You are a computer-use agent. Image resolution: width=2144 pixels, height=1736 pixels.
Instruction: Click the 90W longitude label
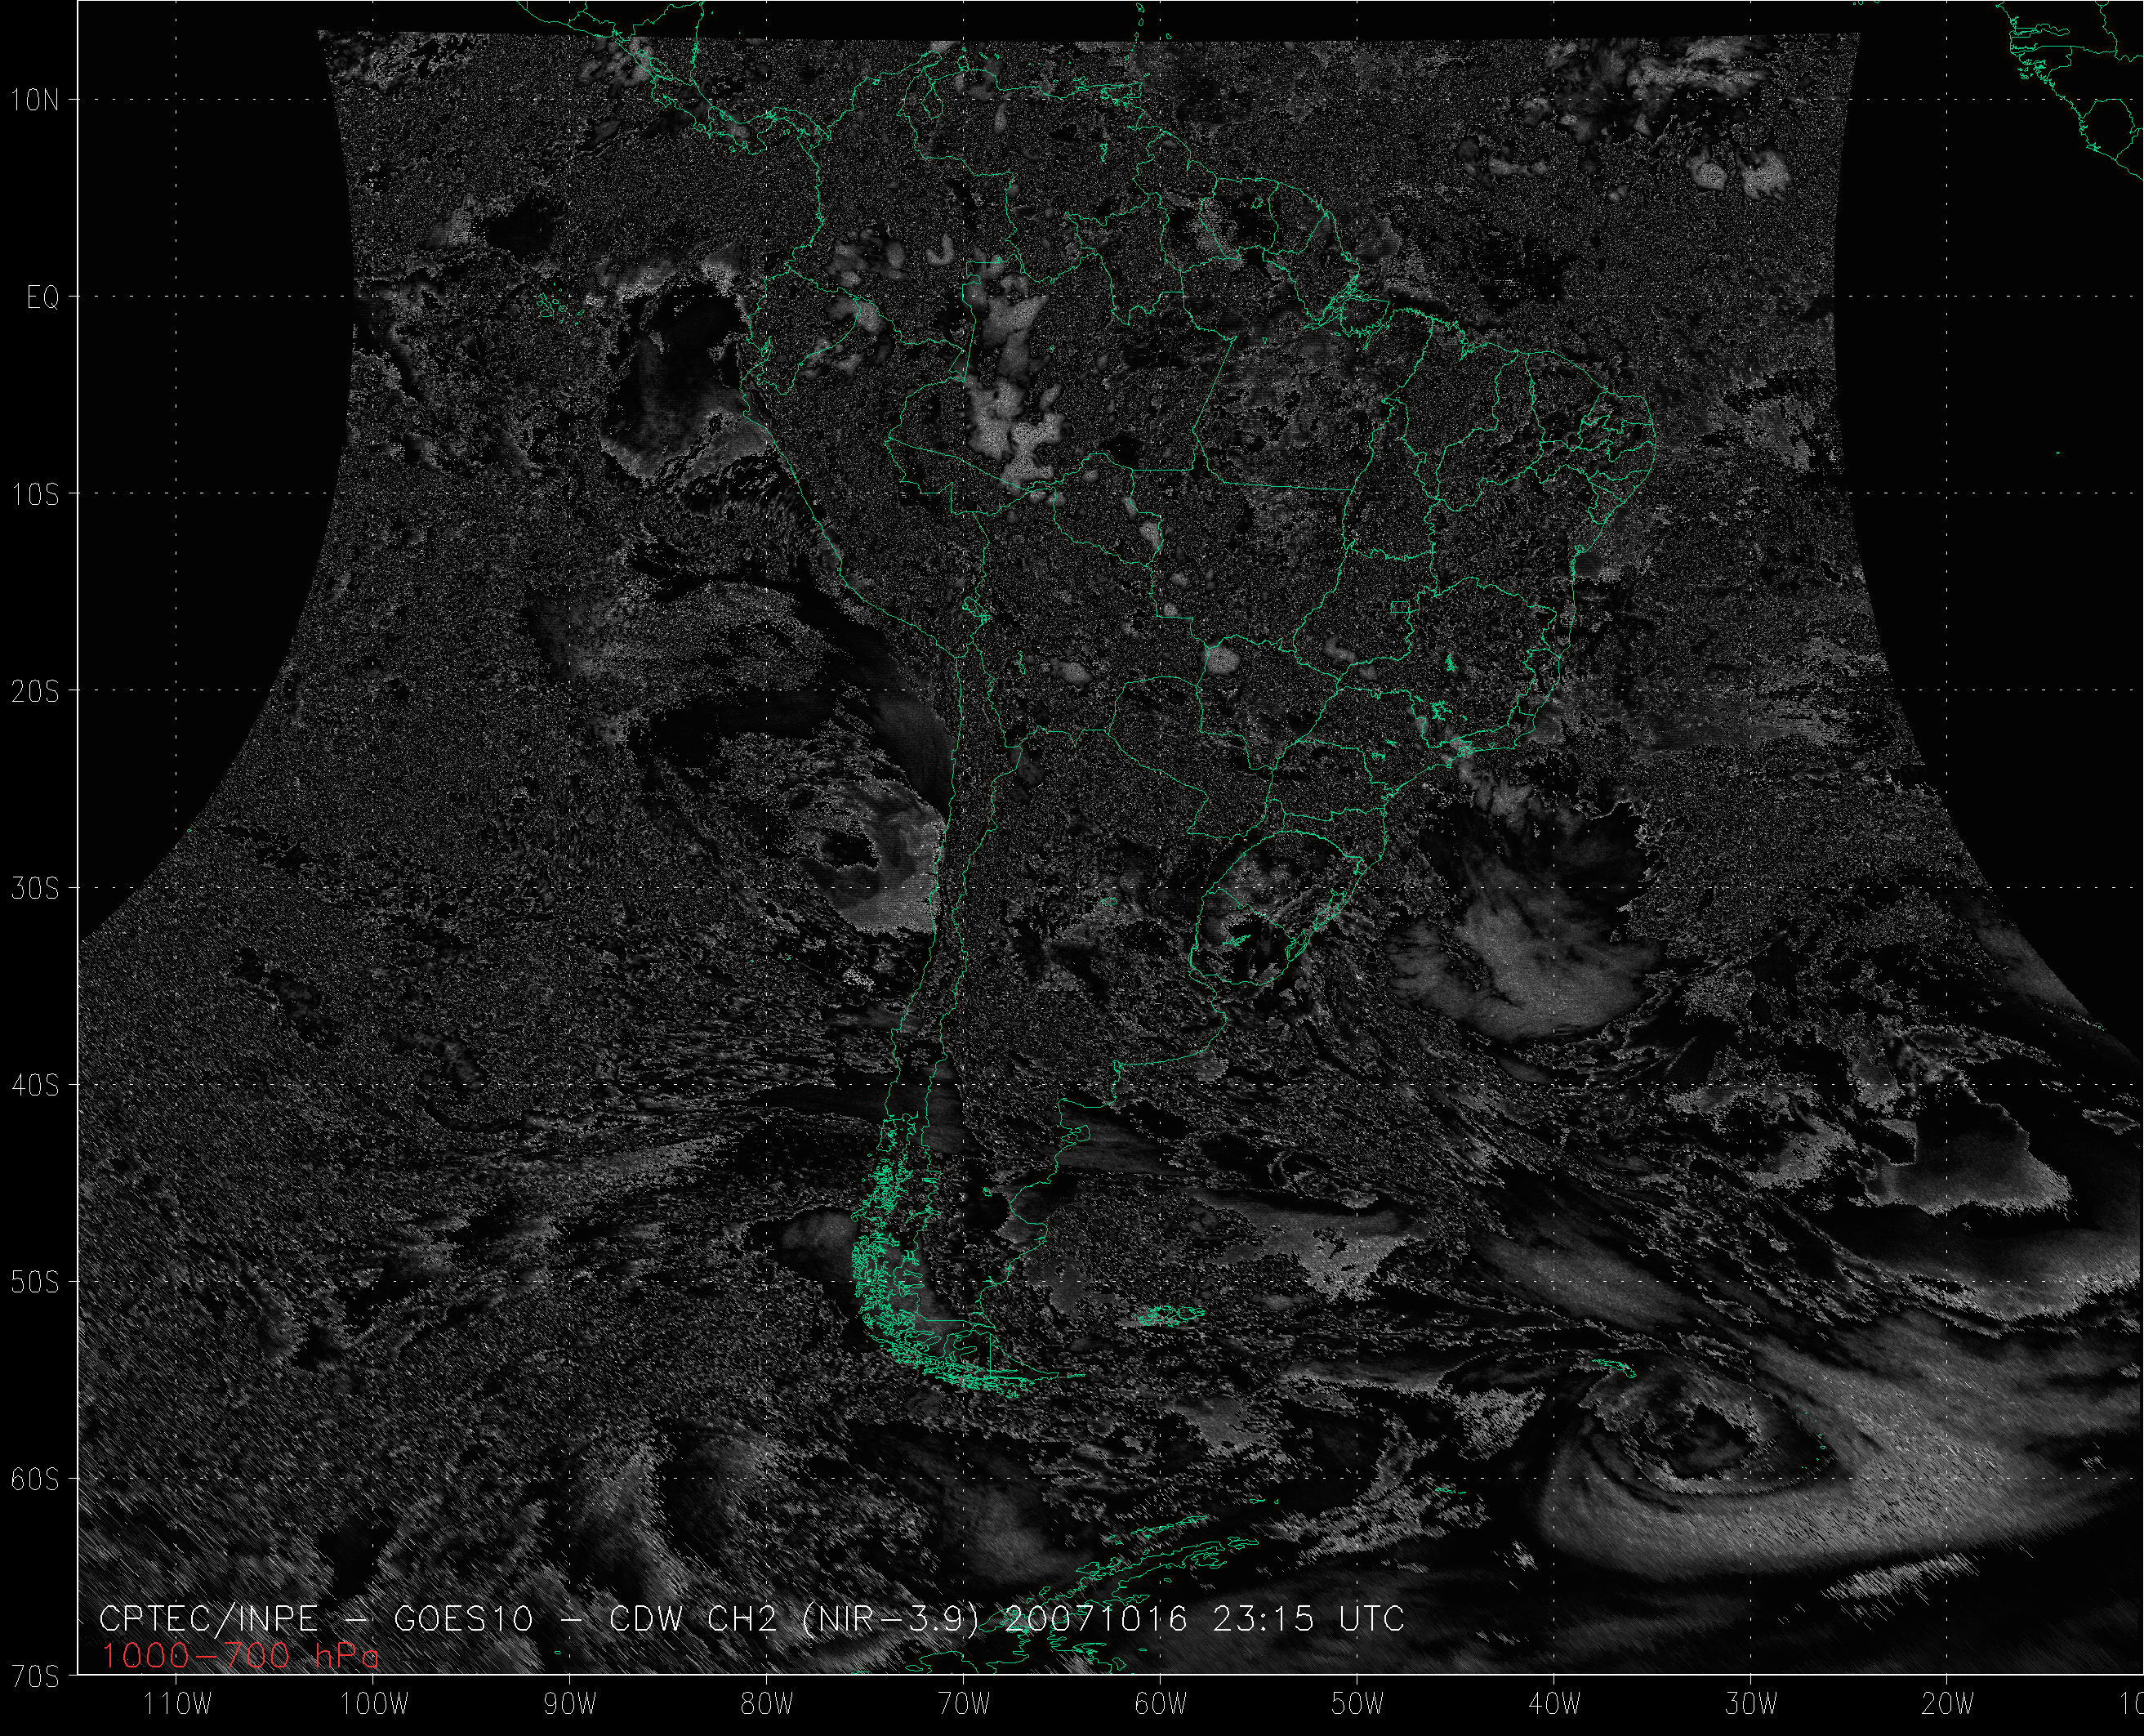click(x=571, y=1705)
